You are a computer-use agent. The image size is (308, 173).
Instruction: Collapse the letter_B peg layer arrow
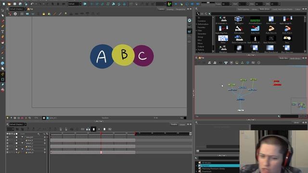22,137
